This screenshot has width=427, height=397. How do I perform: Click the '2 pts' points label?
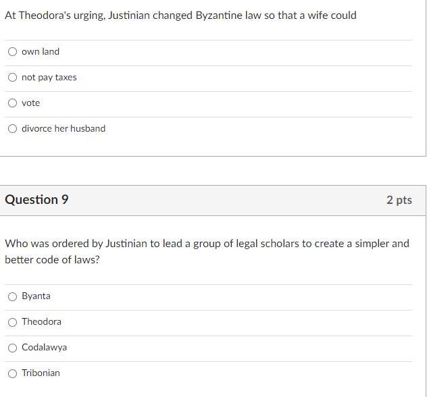399,200
